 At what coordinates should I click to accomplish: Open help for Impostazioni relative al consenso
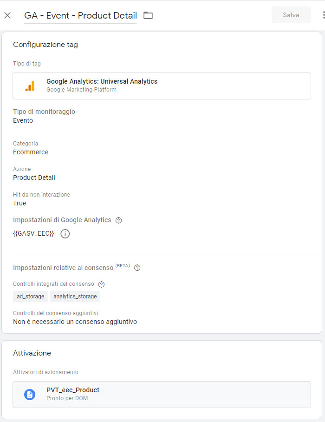click(x=137, y=268)
